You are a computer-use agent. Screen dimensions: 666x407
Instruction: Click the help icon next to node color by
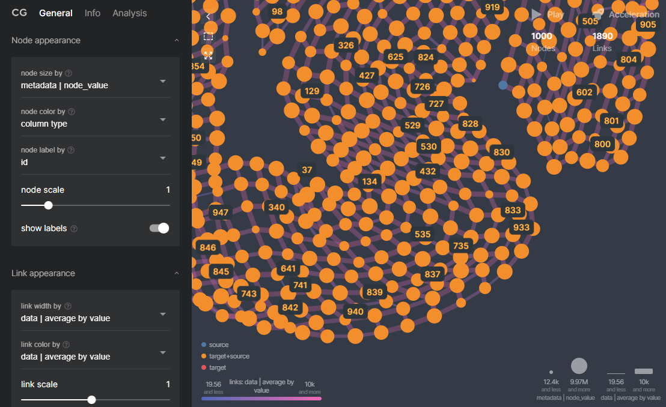click(x=72, y=112)
